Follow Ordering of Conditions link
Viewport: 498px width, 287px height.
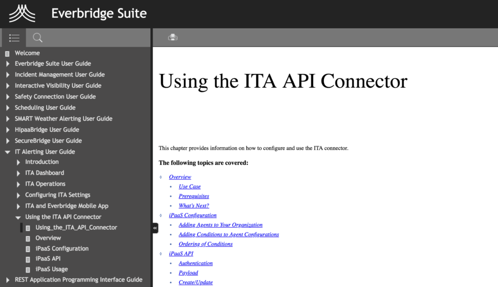coord(206,243)
